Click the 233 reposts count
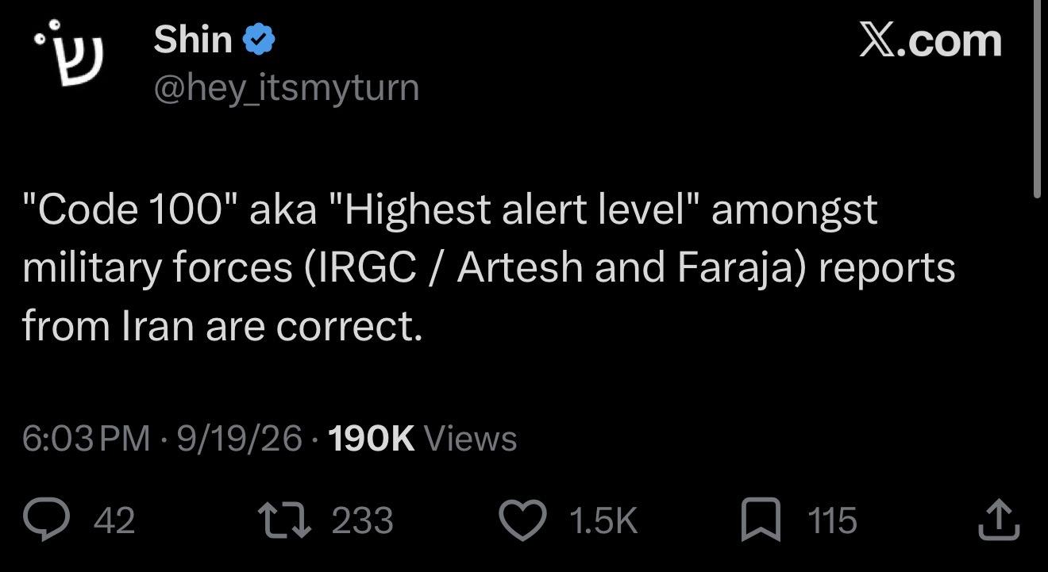This screenshot has height=572, width=1048. tap(362, 521)
